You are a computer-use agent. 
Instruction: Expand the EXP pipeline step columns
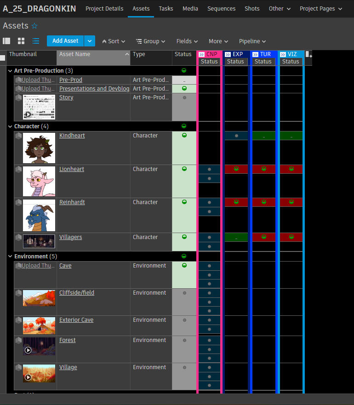coord(228,55)
